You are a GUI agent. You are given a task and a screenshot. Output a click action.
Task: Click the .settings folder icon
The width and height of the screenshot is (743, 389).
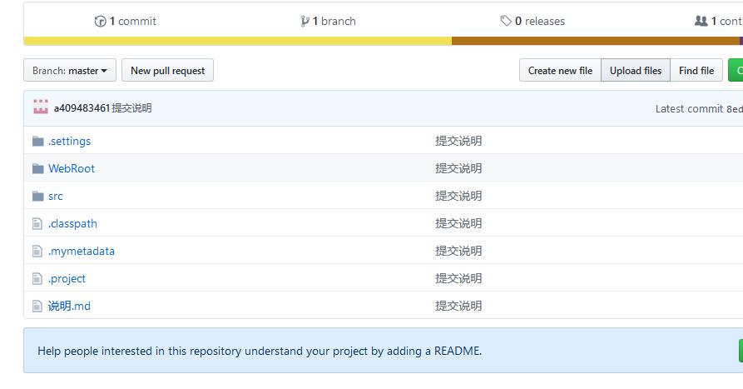point(37,141)
